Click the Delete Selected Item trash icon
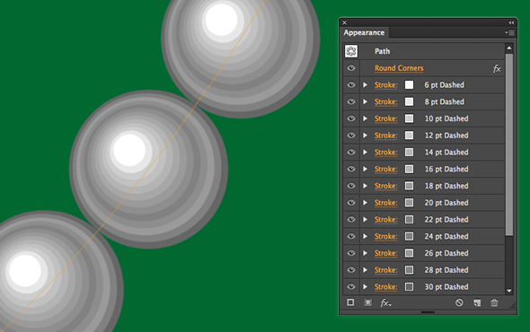 coord(494,302)
